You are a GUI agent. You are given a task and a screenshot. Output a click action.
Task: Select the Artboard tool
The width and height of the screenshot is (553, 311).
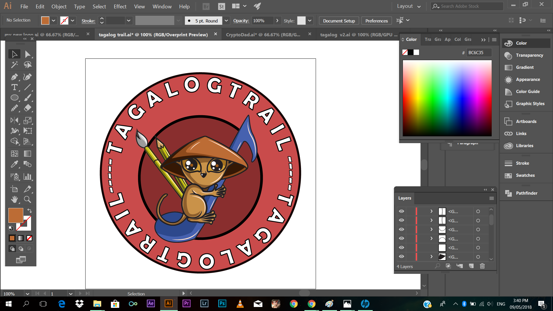pyautogui.click(x=14, y=189)
